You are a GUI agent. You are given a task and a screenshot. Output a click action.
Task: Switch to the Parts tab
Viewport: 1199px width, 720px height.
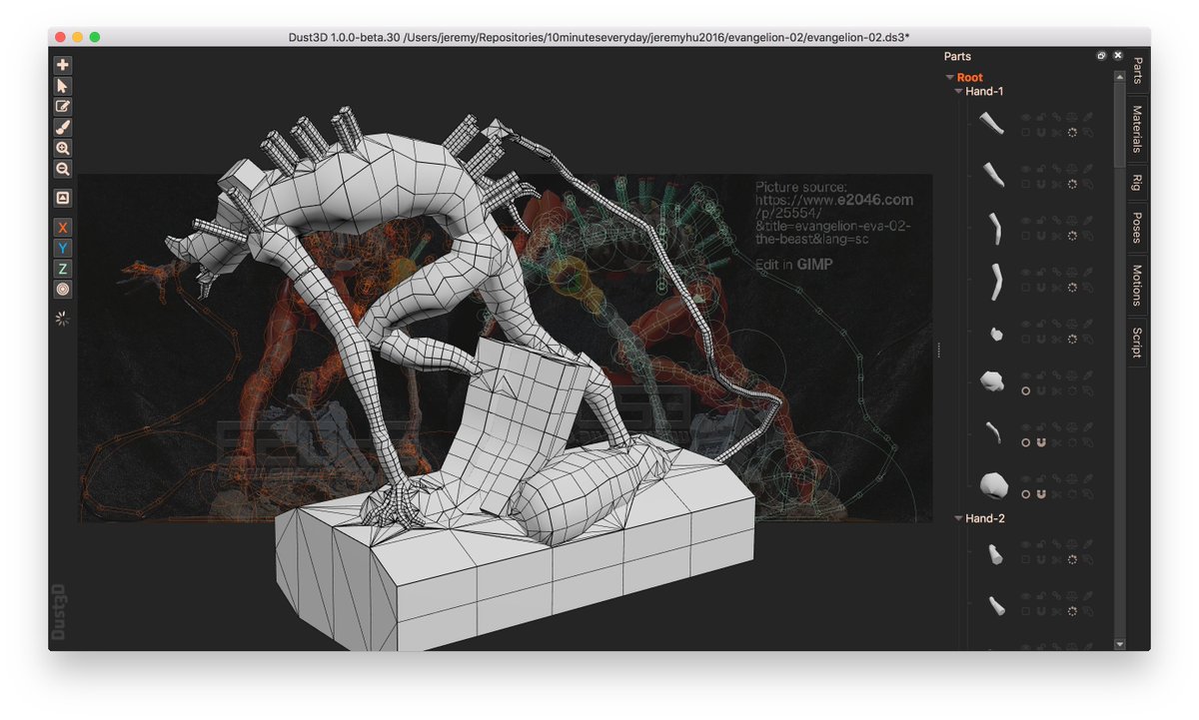pyautogui.click(x=1138, y=71)
